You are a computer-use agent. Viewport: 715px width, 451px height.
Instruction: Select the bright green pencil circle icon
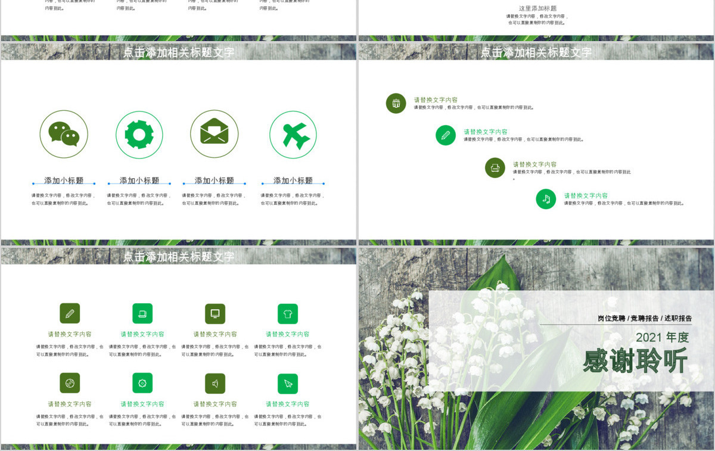pos(446,135)
